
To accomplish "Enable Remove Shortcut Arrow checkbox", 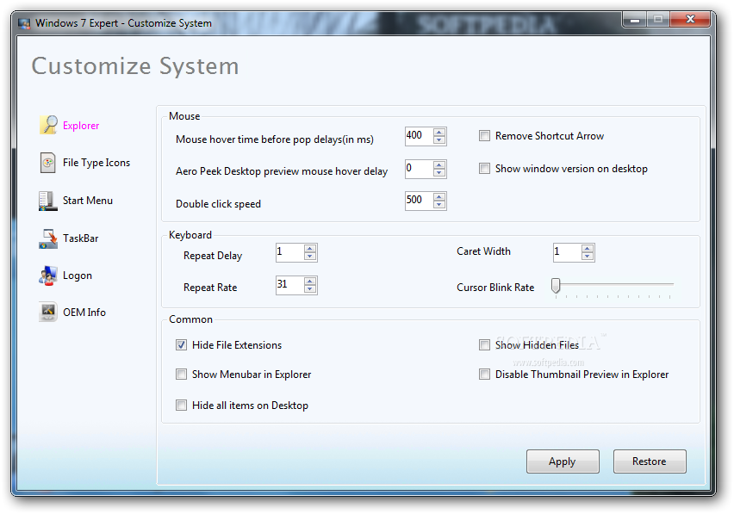I will pyautogui.click(x=484, y=136).
